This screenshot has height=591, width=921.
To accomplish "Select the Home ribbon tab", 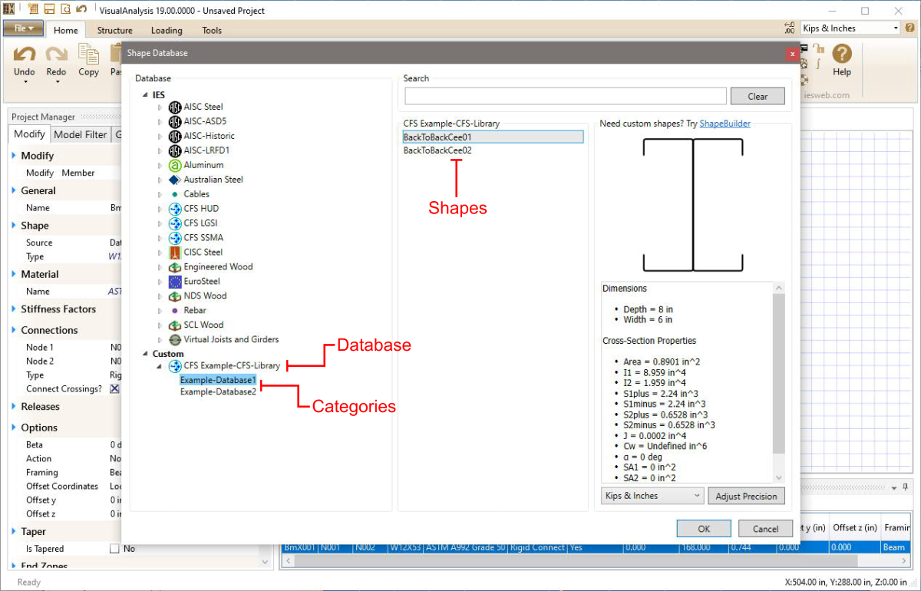I will pyautogui.click(x=66, y=30).
